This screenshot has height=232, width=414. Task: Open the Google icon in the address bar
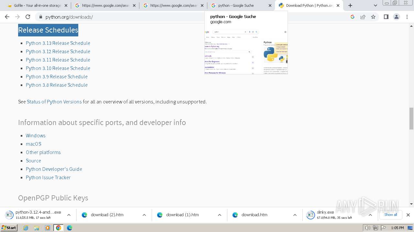(x=353, y=17)
